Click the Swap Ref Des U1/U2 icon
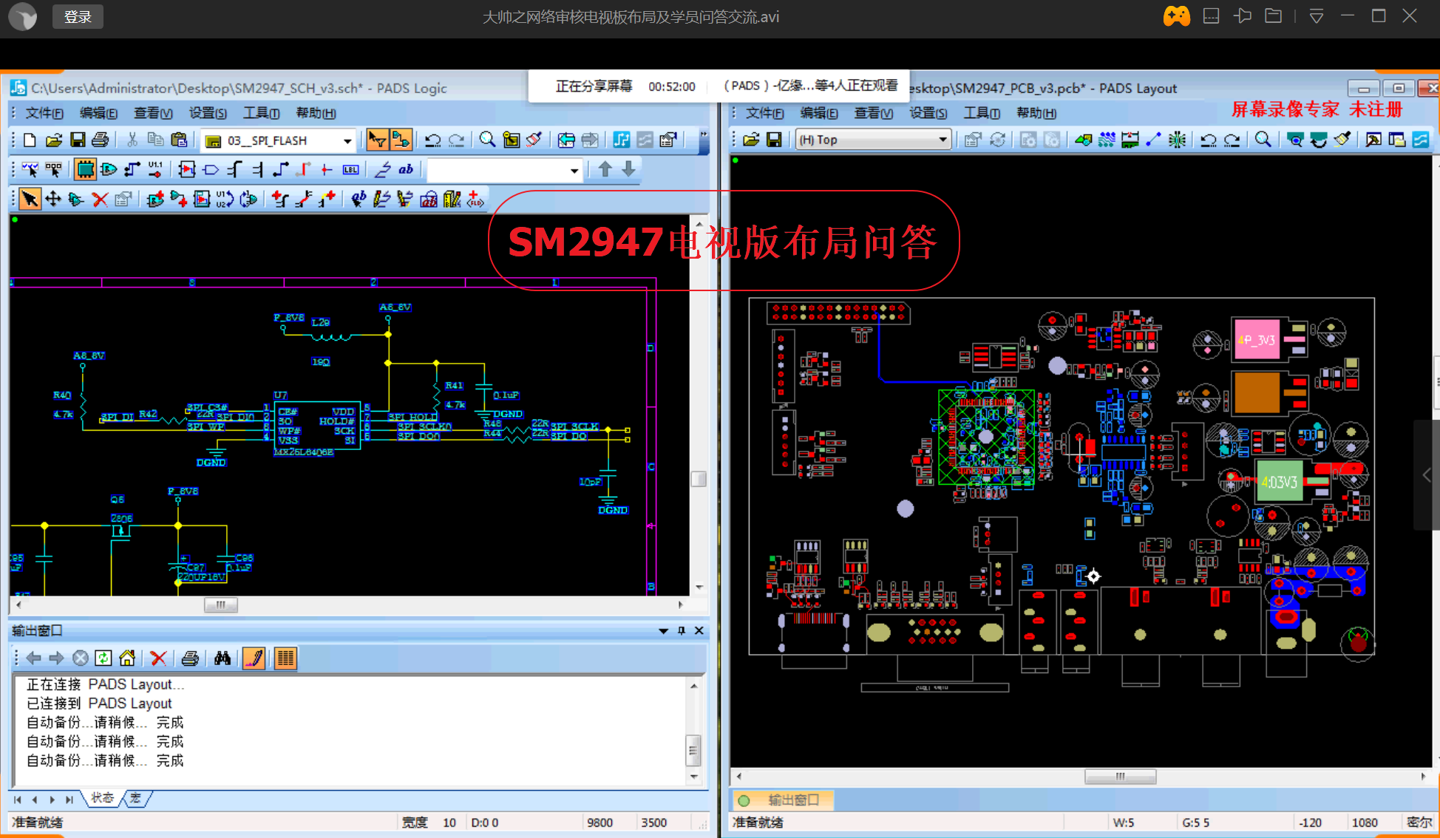The height and width of the screenshot is (838, 1440). pos(225,199)
